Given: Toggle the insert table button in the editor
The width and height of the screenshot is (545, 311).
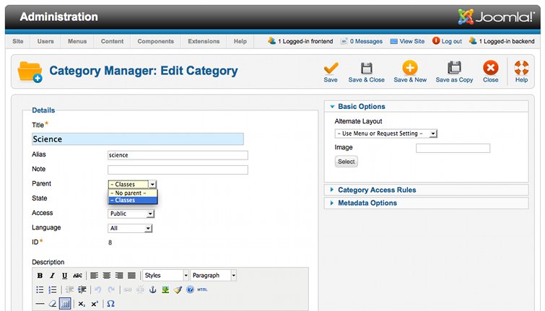Looking at the screenshot, I should pyautogui.click(x=65, y=304).
